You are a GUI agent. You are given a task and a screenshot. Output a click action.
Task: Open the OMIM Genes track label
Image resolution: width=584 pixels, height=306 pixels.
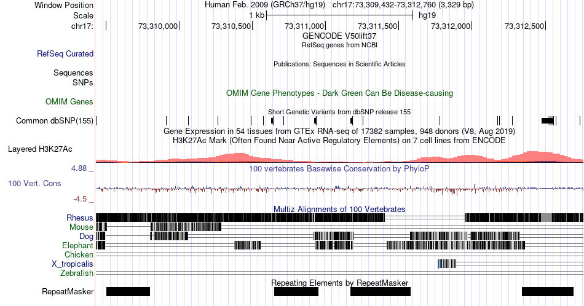[x=69, y=101]
